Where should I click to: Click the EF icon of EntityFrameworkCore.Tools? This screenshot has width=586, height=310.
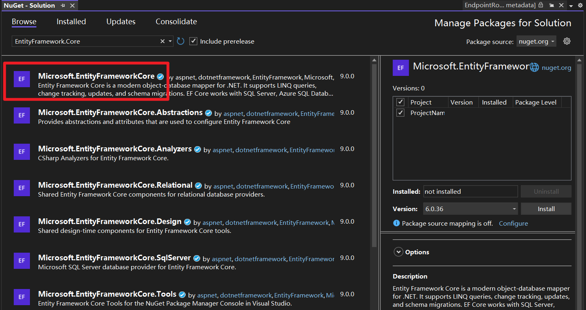tap(22, 297)
